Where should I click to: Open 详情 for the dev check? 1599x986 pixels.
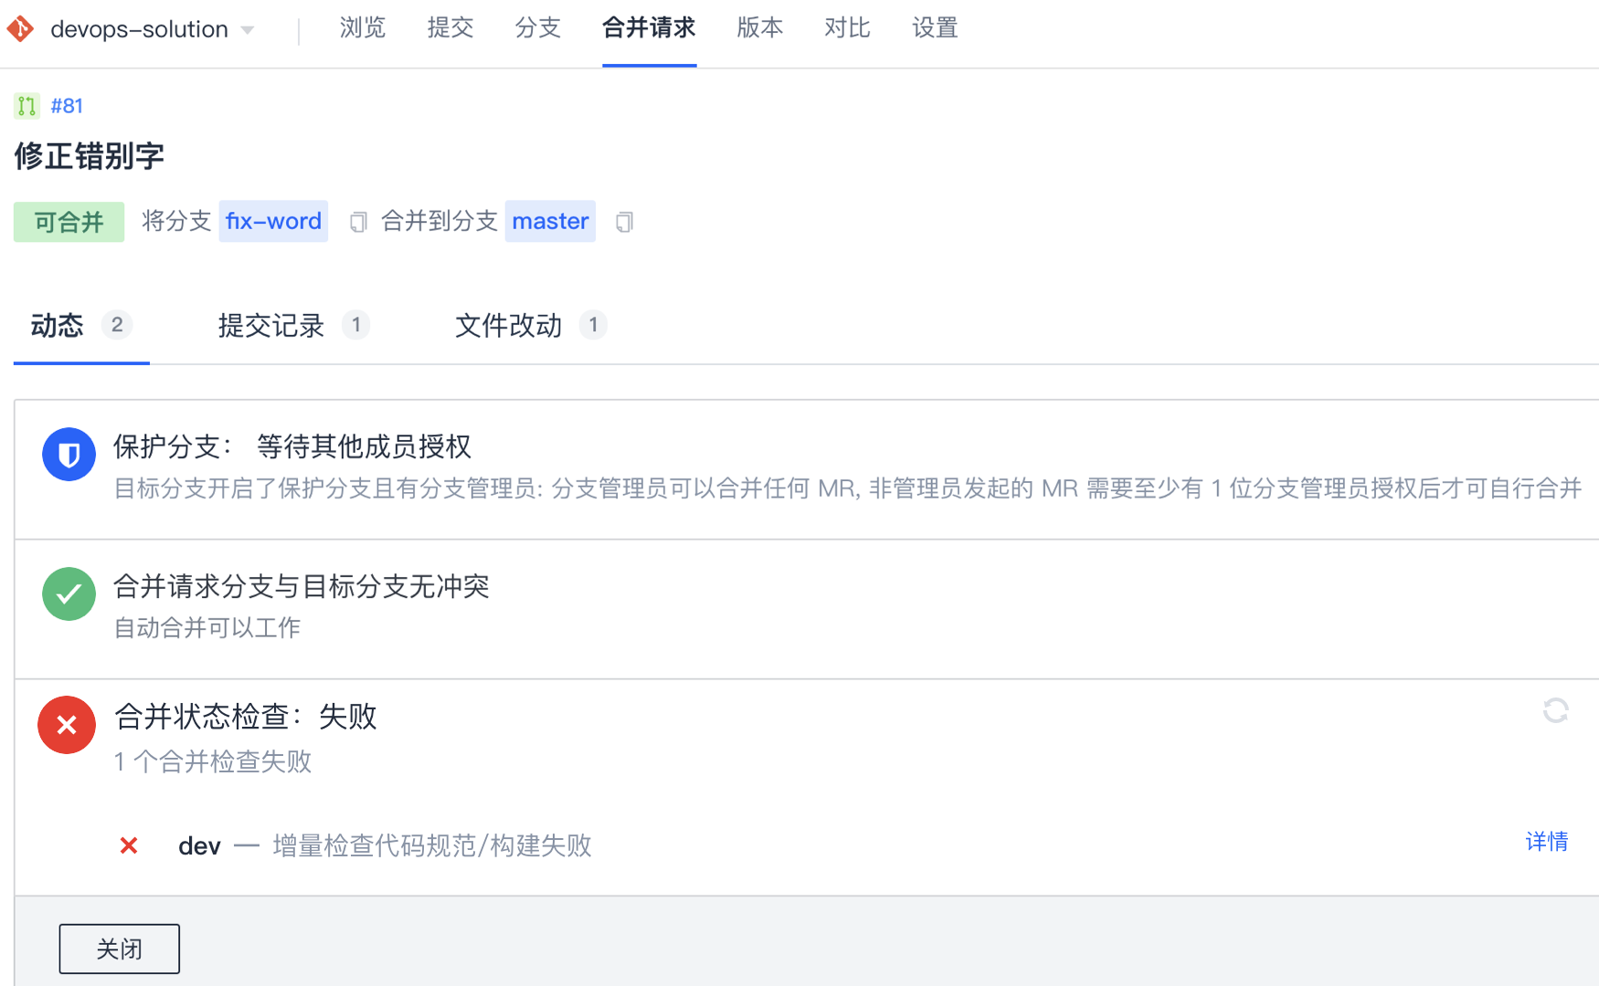tap(1547, 841)
